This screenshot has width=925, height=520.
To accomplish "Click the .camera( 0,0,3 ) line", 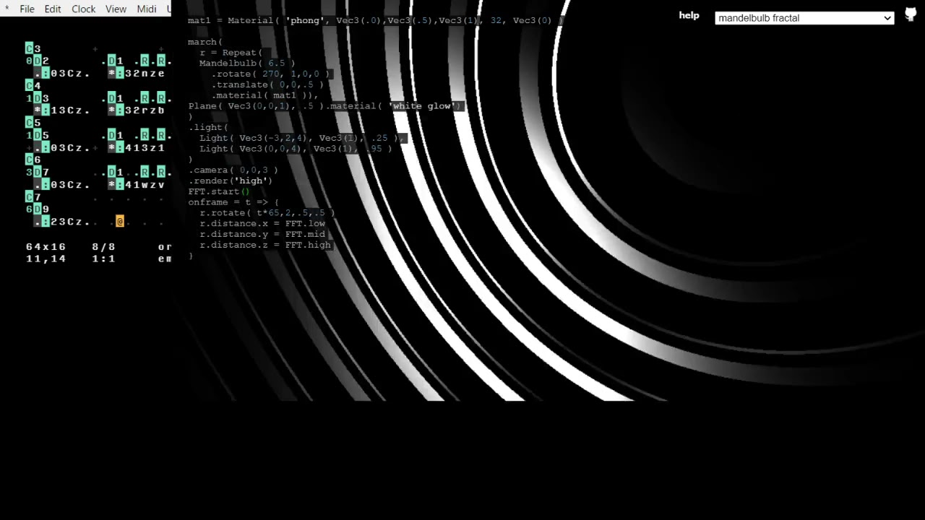I will click(x=233, y=170).
